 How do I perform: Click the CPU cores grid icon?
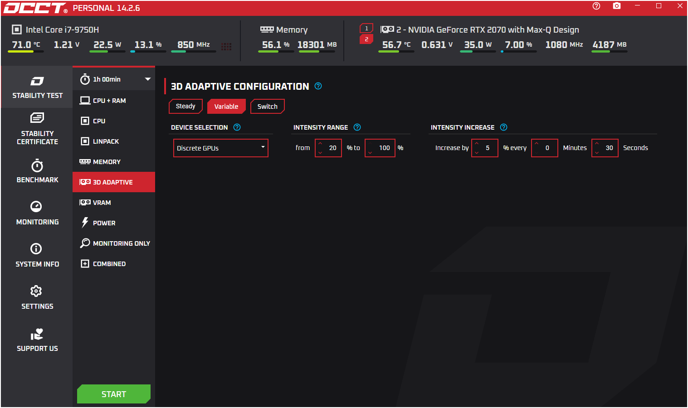226,46
